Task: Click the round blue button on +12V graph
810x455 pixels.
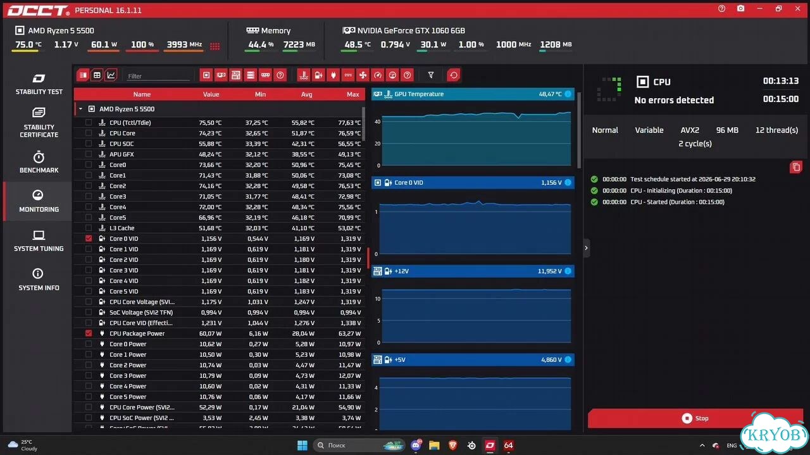Action: point(568,271)
